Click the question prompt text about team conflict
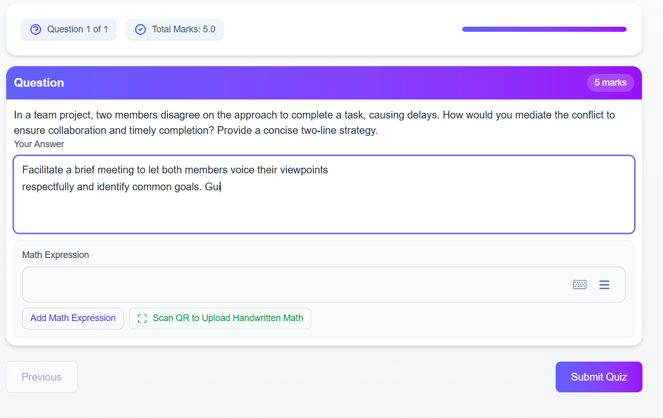Image resolution: width=663 pixels, height=418 pixels. pos(314,123)
